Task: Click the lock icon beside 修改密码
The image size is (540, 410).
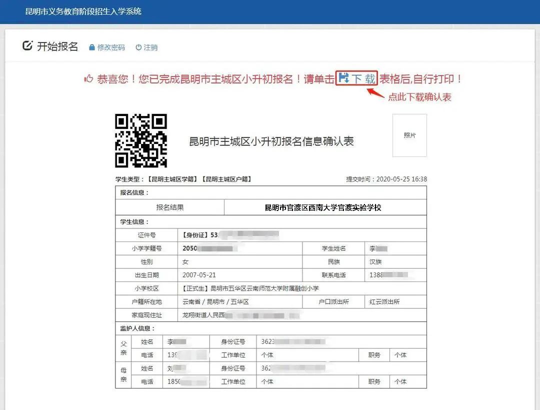Action: (x=92, y=47)
